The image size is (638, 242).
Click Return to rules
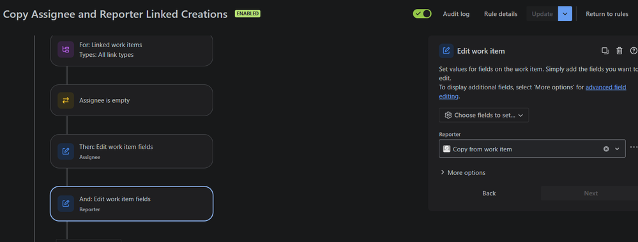pos(607,14)
